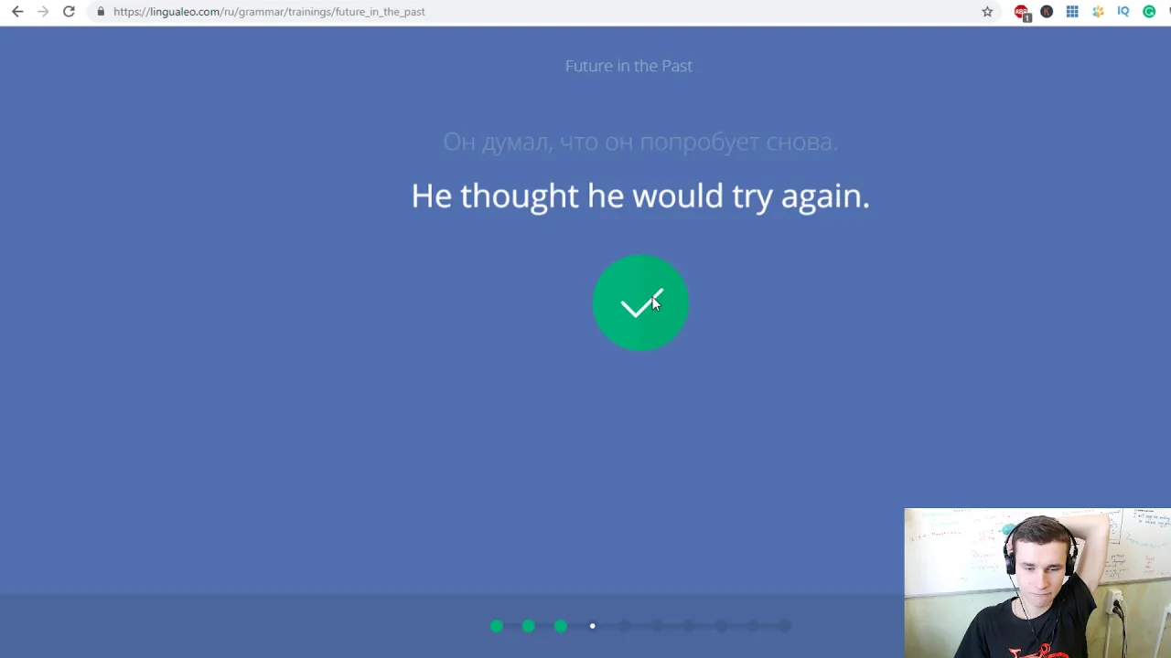View site info via the padlock icon
1171x658 pixels.
tap(101, 12)
